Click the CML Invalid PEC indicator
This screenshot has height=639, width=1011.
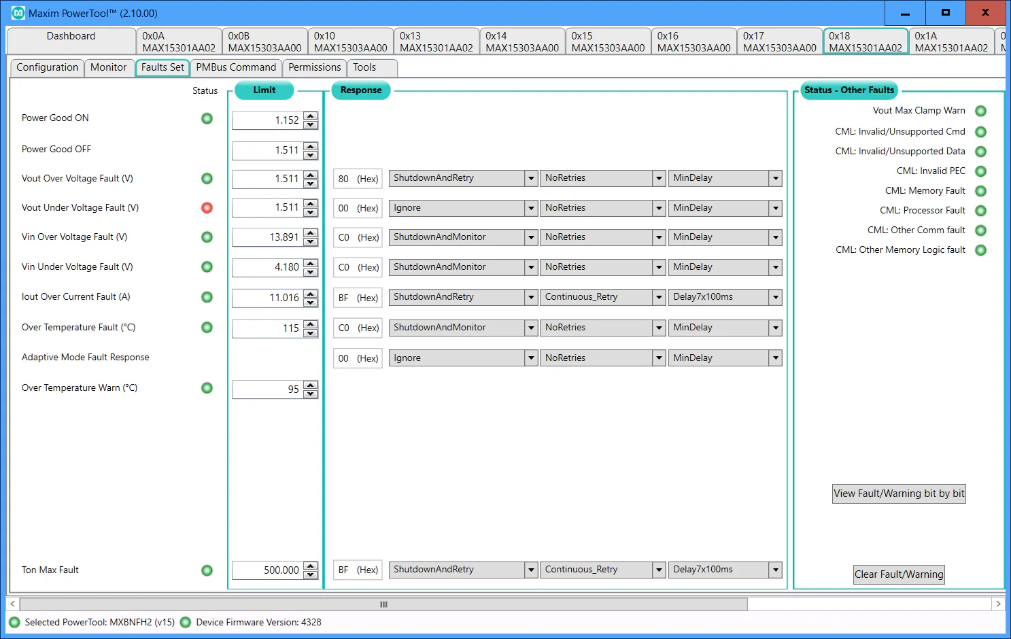980,171
